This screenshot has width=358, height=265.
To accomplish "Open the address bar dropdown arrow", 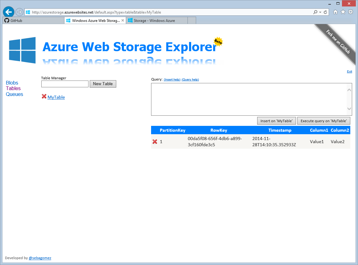I will click(x=320, y=12).
